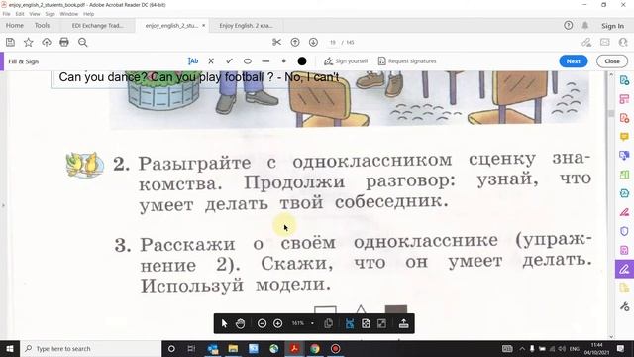The width and height of the screenshot is (634, 357).
Task: Open the zoom percentage dropdown
Action: click(x=312, y=323)
